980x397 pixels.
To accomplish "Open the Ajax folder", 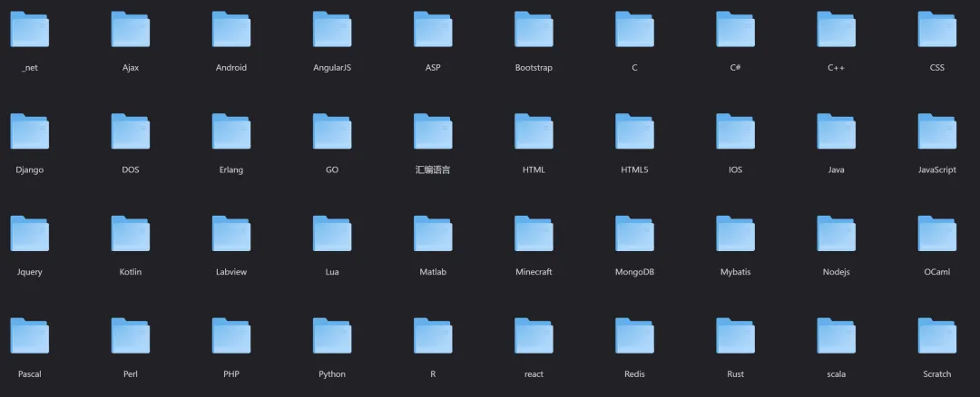I will click(x=131, y=29).
